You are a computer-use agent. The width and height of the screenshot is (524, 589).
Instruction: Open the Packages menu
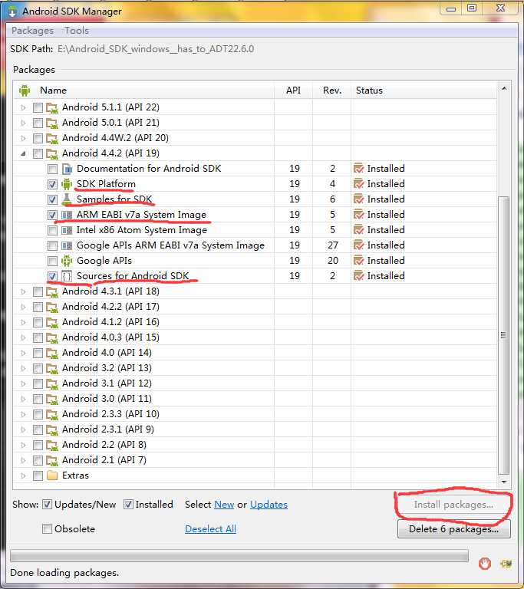[x=32, y=31]
